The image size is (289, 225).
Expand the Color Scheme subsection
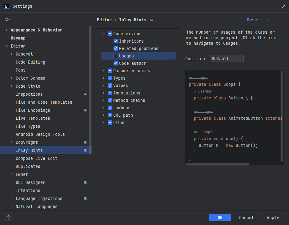(x=12, y=78)
